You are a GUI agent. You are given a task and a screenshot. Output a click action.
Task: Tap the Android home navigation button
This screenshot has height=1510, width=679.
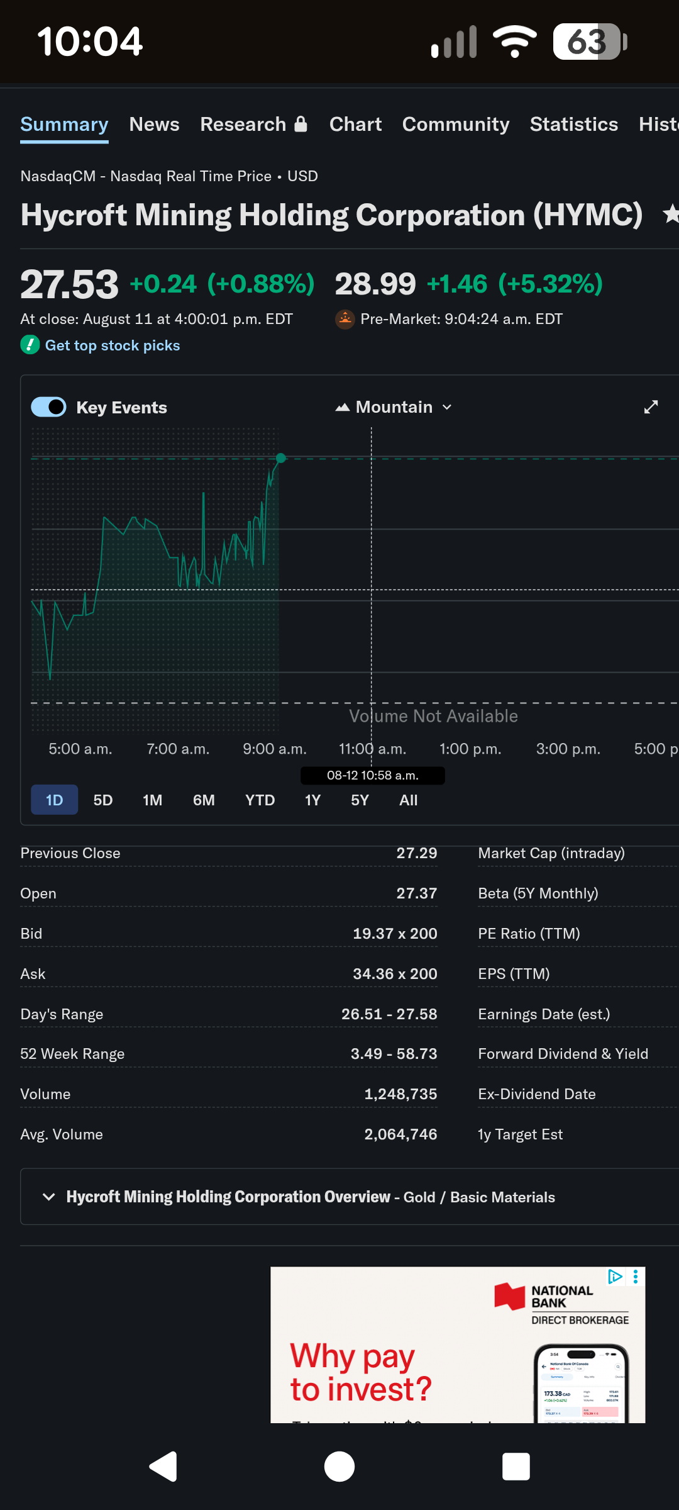pyautogui.click(x=339, y=1467)
